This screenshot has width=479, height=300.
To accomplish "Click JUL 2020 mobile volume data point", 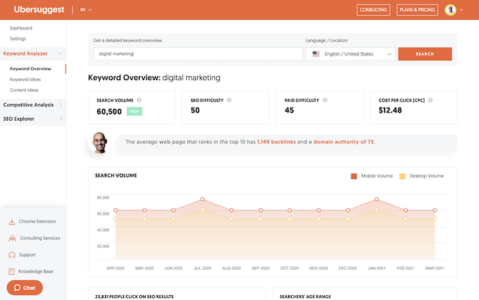I will point(203,199).
